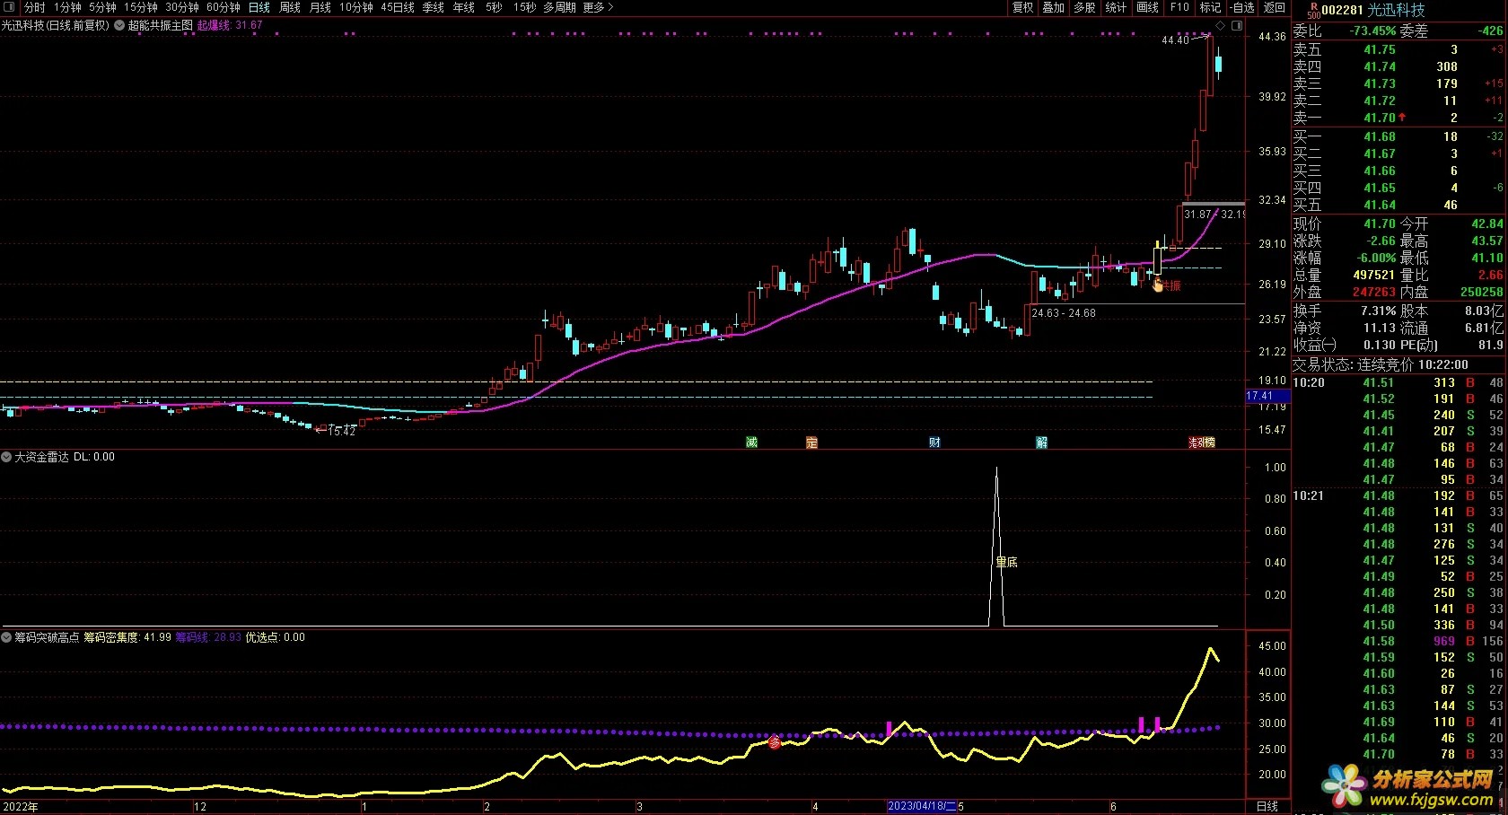Switch to 60分钟 period
This screenshot has width=1508, height=815.
point(224,7)
